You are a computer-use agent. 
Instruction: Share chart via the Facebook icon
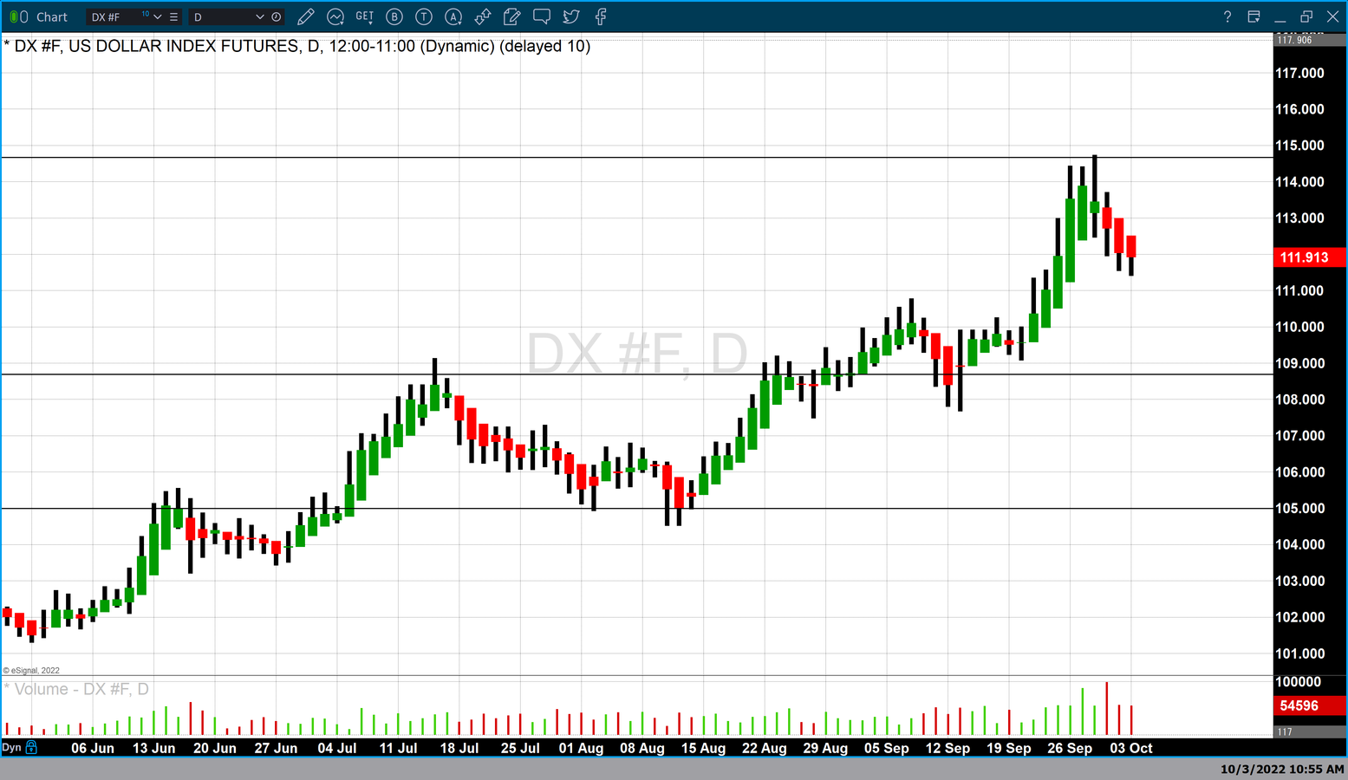tap(601, 16)
